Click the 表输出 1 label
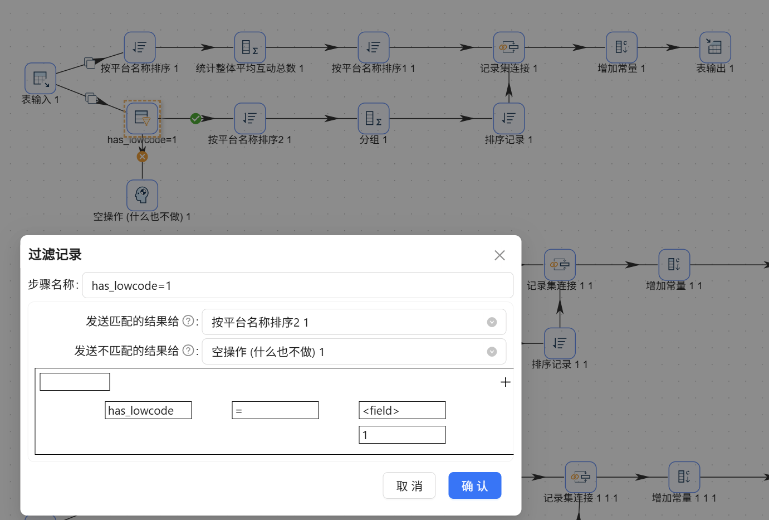 click(715, 69)
